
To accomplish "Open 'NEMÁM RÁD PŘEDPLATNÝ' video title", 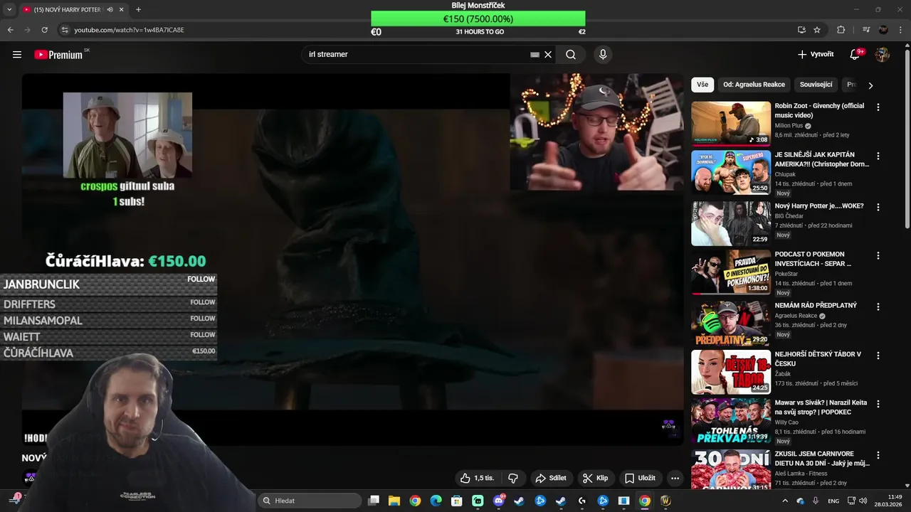I will click(x=816, y=306).
